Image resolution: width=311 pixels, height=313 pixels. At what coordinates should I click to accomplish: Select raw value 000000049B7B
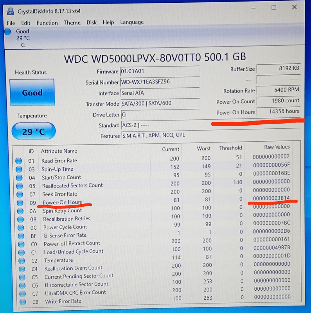click(271, 248)
